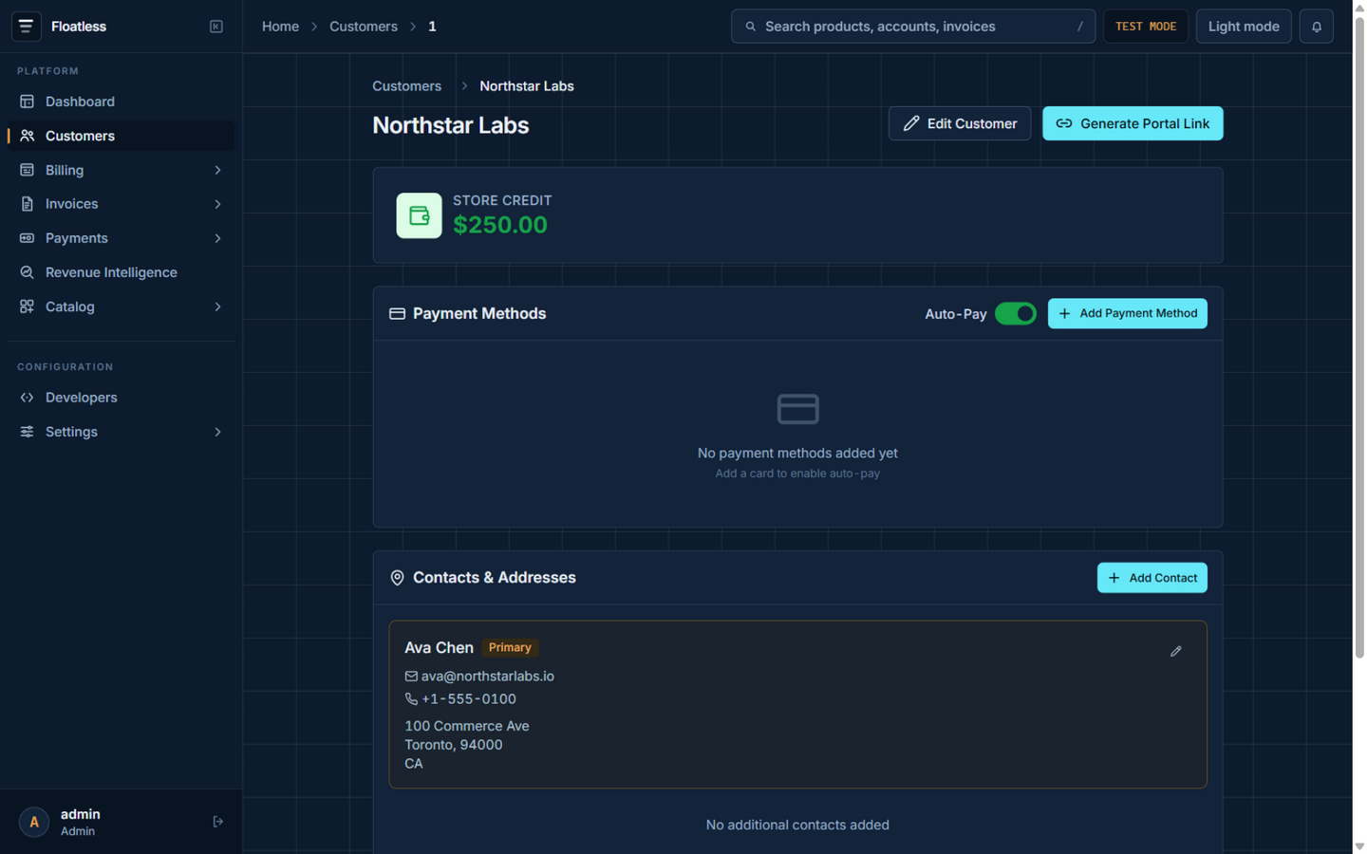
Task: Click Home in top breadcrumb
Action: click(x=280, y=27)
